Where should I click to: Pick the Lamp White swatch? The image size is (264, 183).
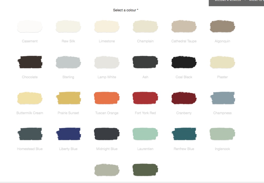coord(107,62)
